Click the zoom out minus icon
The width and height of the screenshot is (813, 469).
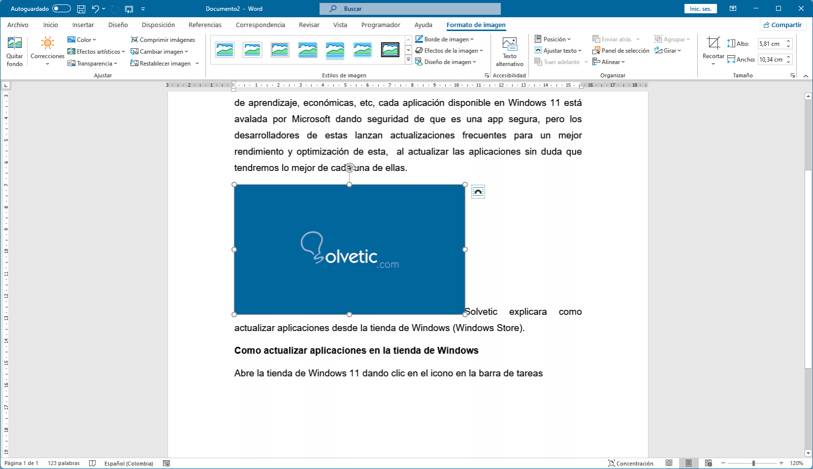(723, 463)
